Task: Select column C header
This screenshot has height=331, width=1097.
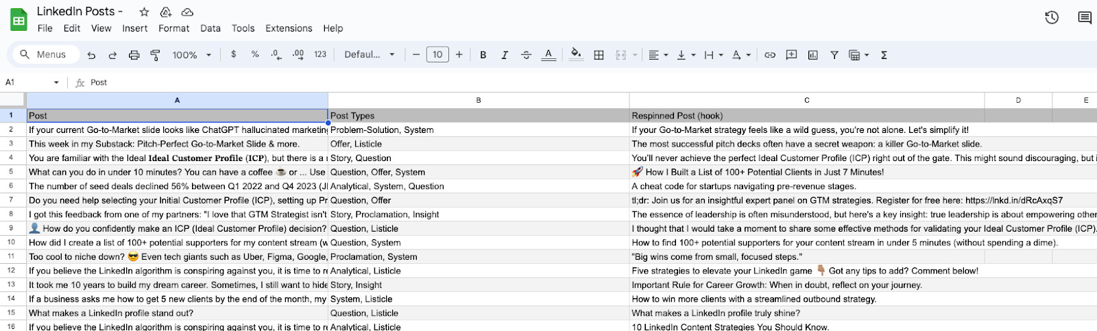Action: coord(807,100)
